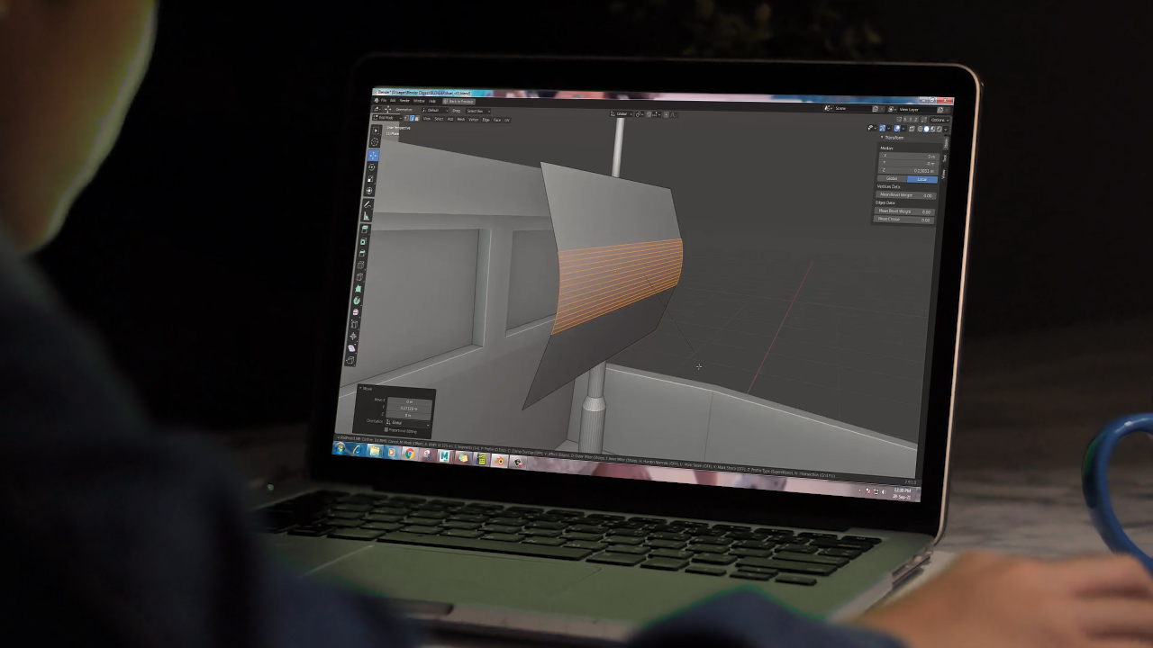Select the Extrude Region tool

365,229
